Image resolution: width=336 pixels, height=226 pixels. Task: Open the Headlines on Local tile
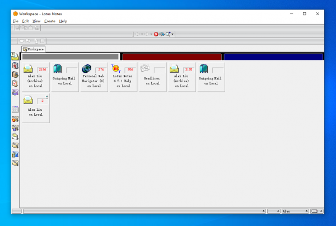pyautogui.click(x=153, y=76)
